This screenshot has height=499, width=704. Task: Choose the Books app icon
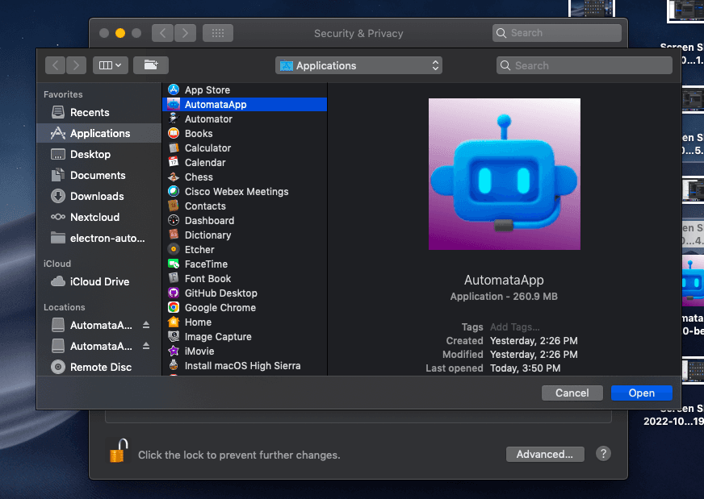[x=174, y=133]
